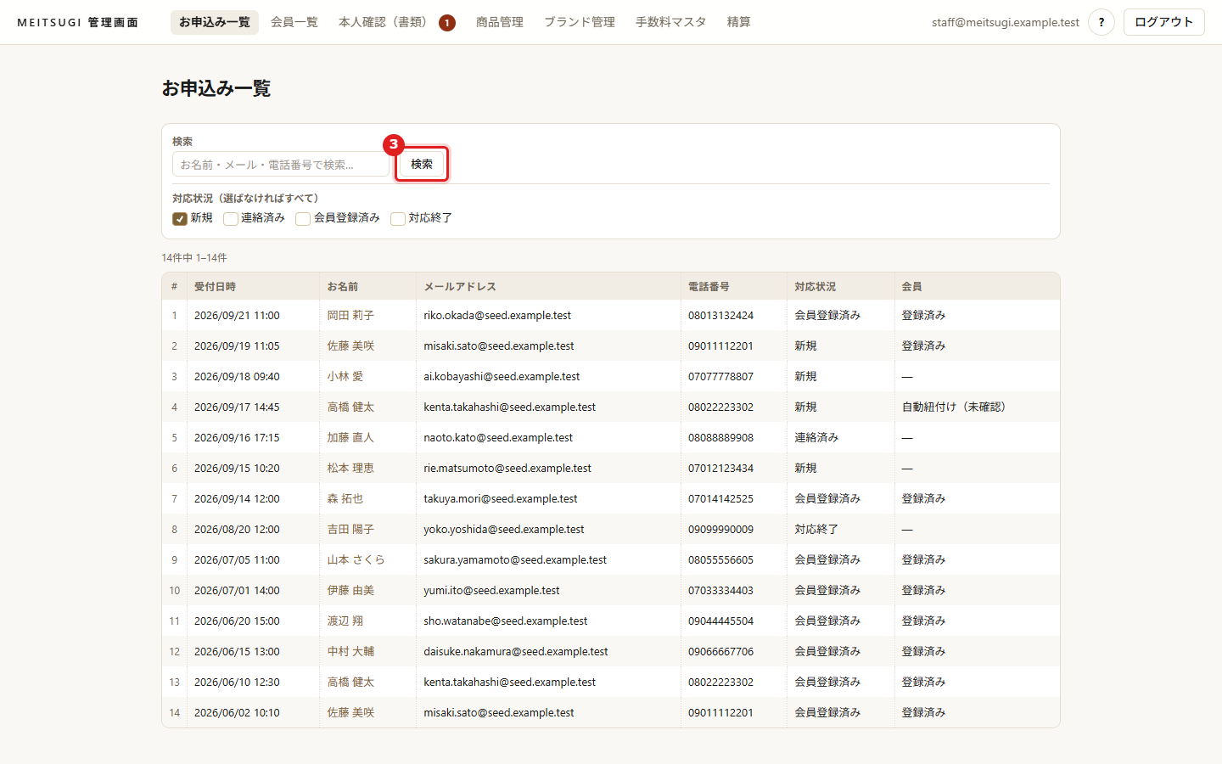Image resolution: width=1222 pixels, height=764 pixels.
Task: Open 手数料マスタ navigation item
Action: point(671,22)
